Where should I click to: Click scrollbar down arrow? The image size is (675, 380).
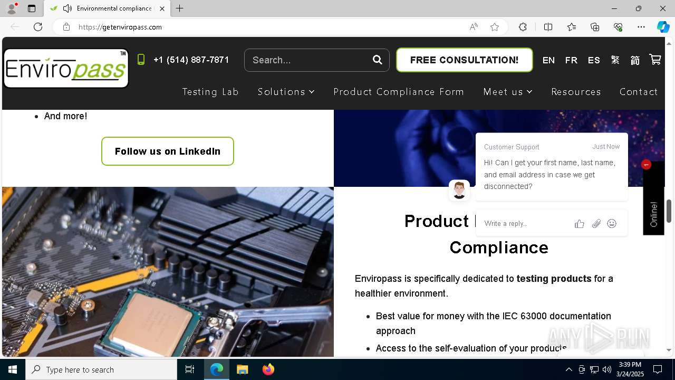pyautogui.click(x=669, y=350)
